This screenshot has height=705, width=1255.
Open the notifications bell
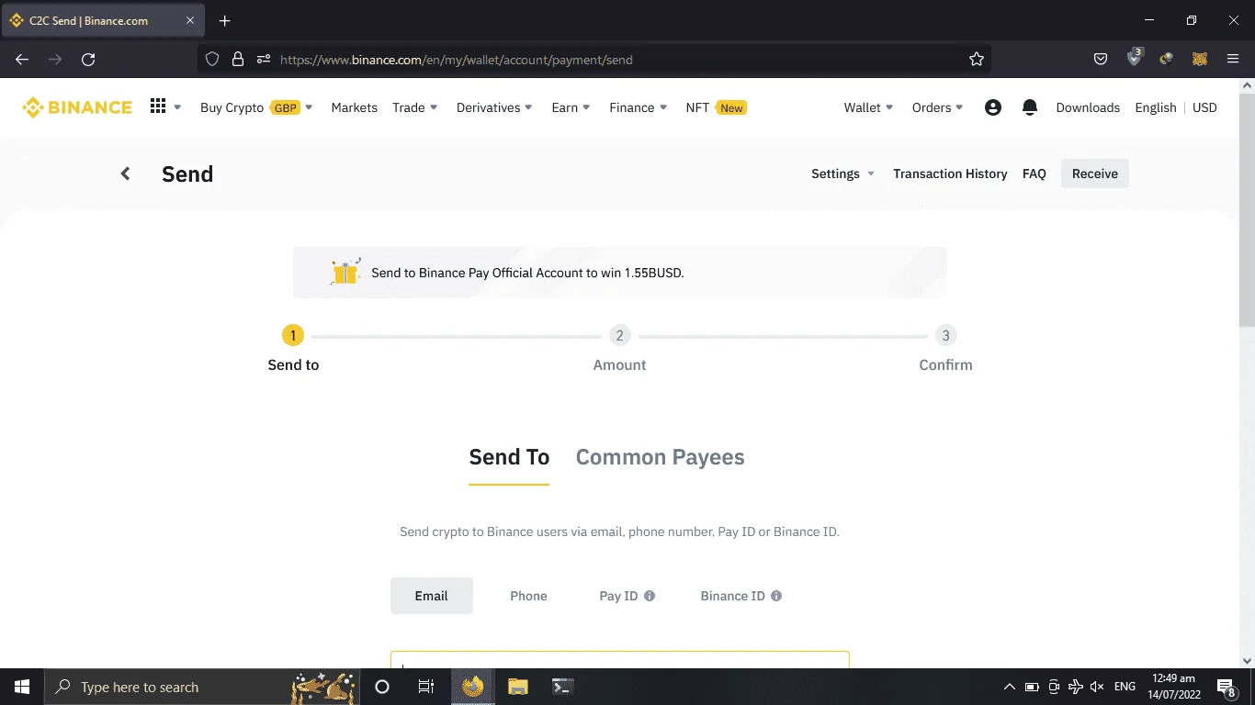pyautogui.click(x=1030, y=107)
